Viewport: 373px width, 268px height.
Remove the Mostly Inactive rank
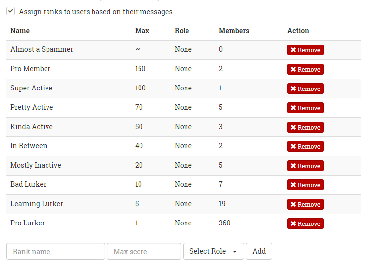click(x=305, y=166)
